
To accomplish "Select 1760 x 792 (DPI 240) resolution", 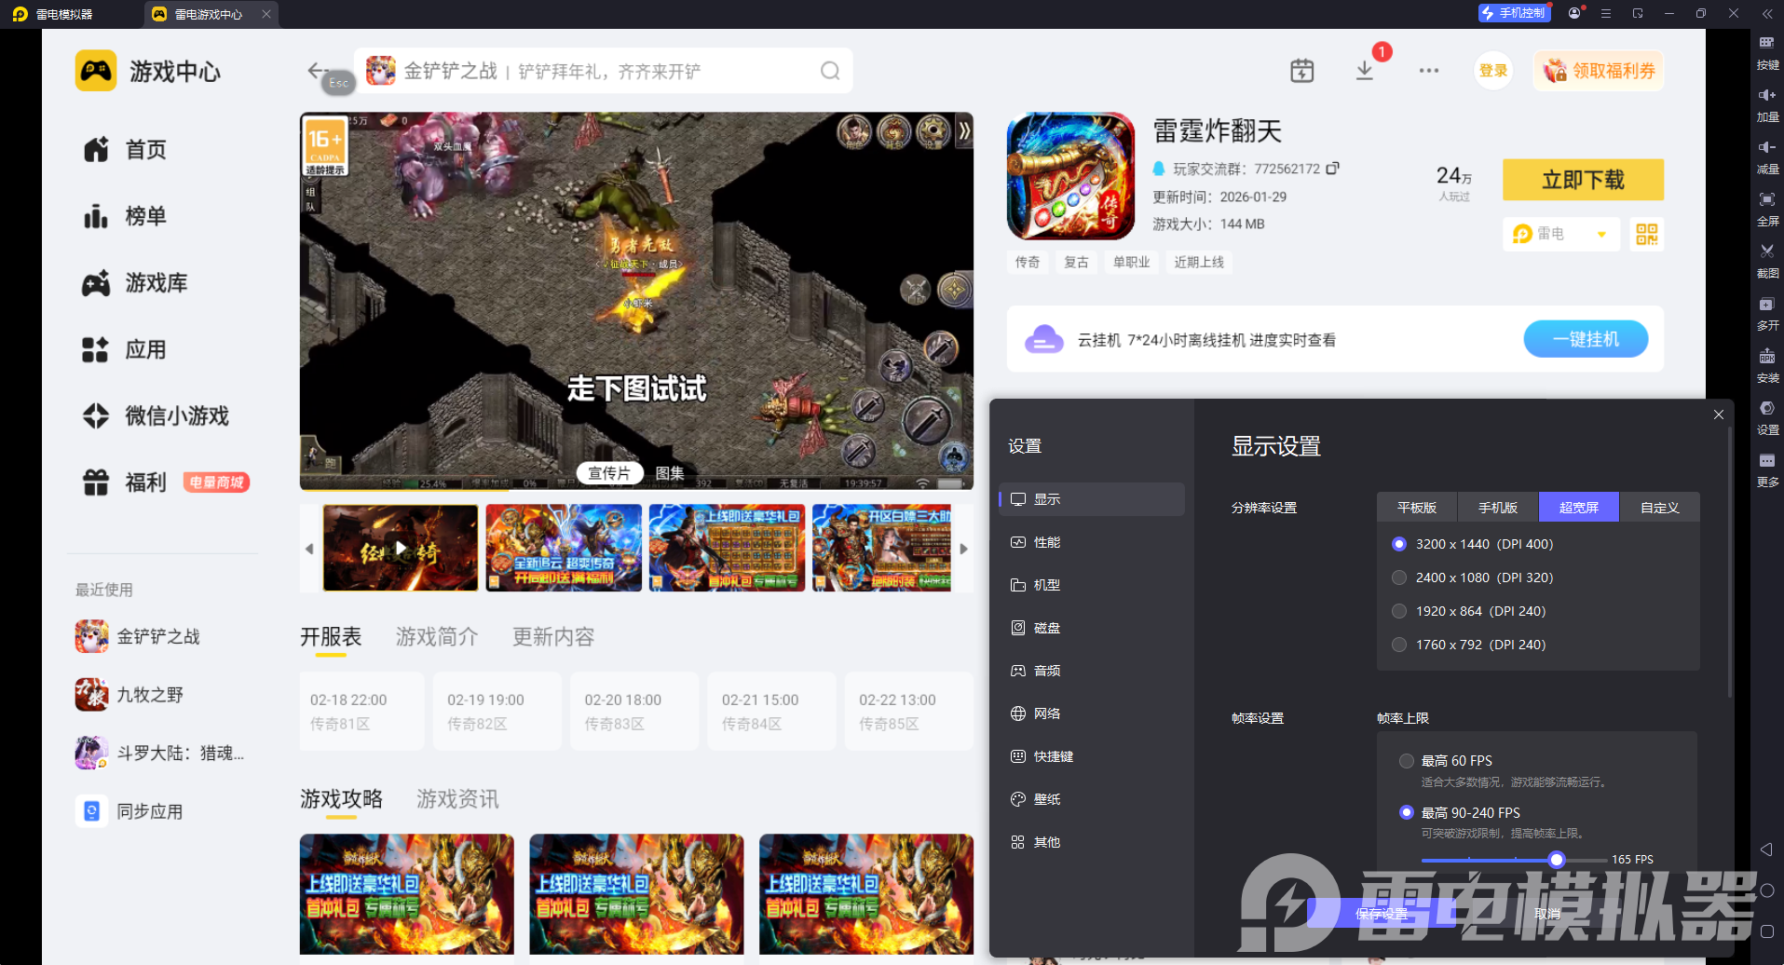I will [x=1469, y=645].
